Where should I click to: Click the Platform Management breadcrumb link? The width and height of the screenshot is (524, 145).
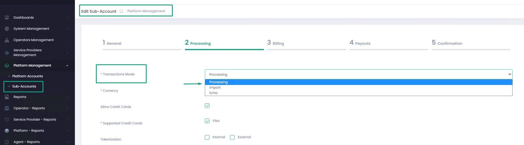pyautogui.click(x=146, y=11)
